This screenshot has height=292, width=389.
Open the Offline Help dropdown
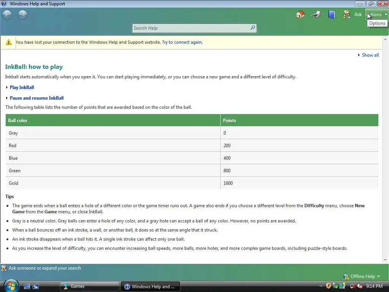tap(365, 276)
